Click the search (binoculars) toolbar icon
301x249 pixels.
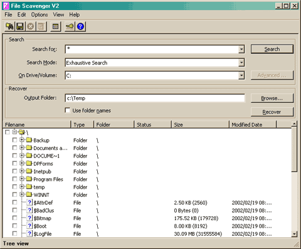pos(9,26)
